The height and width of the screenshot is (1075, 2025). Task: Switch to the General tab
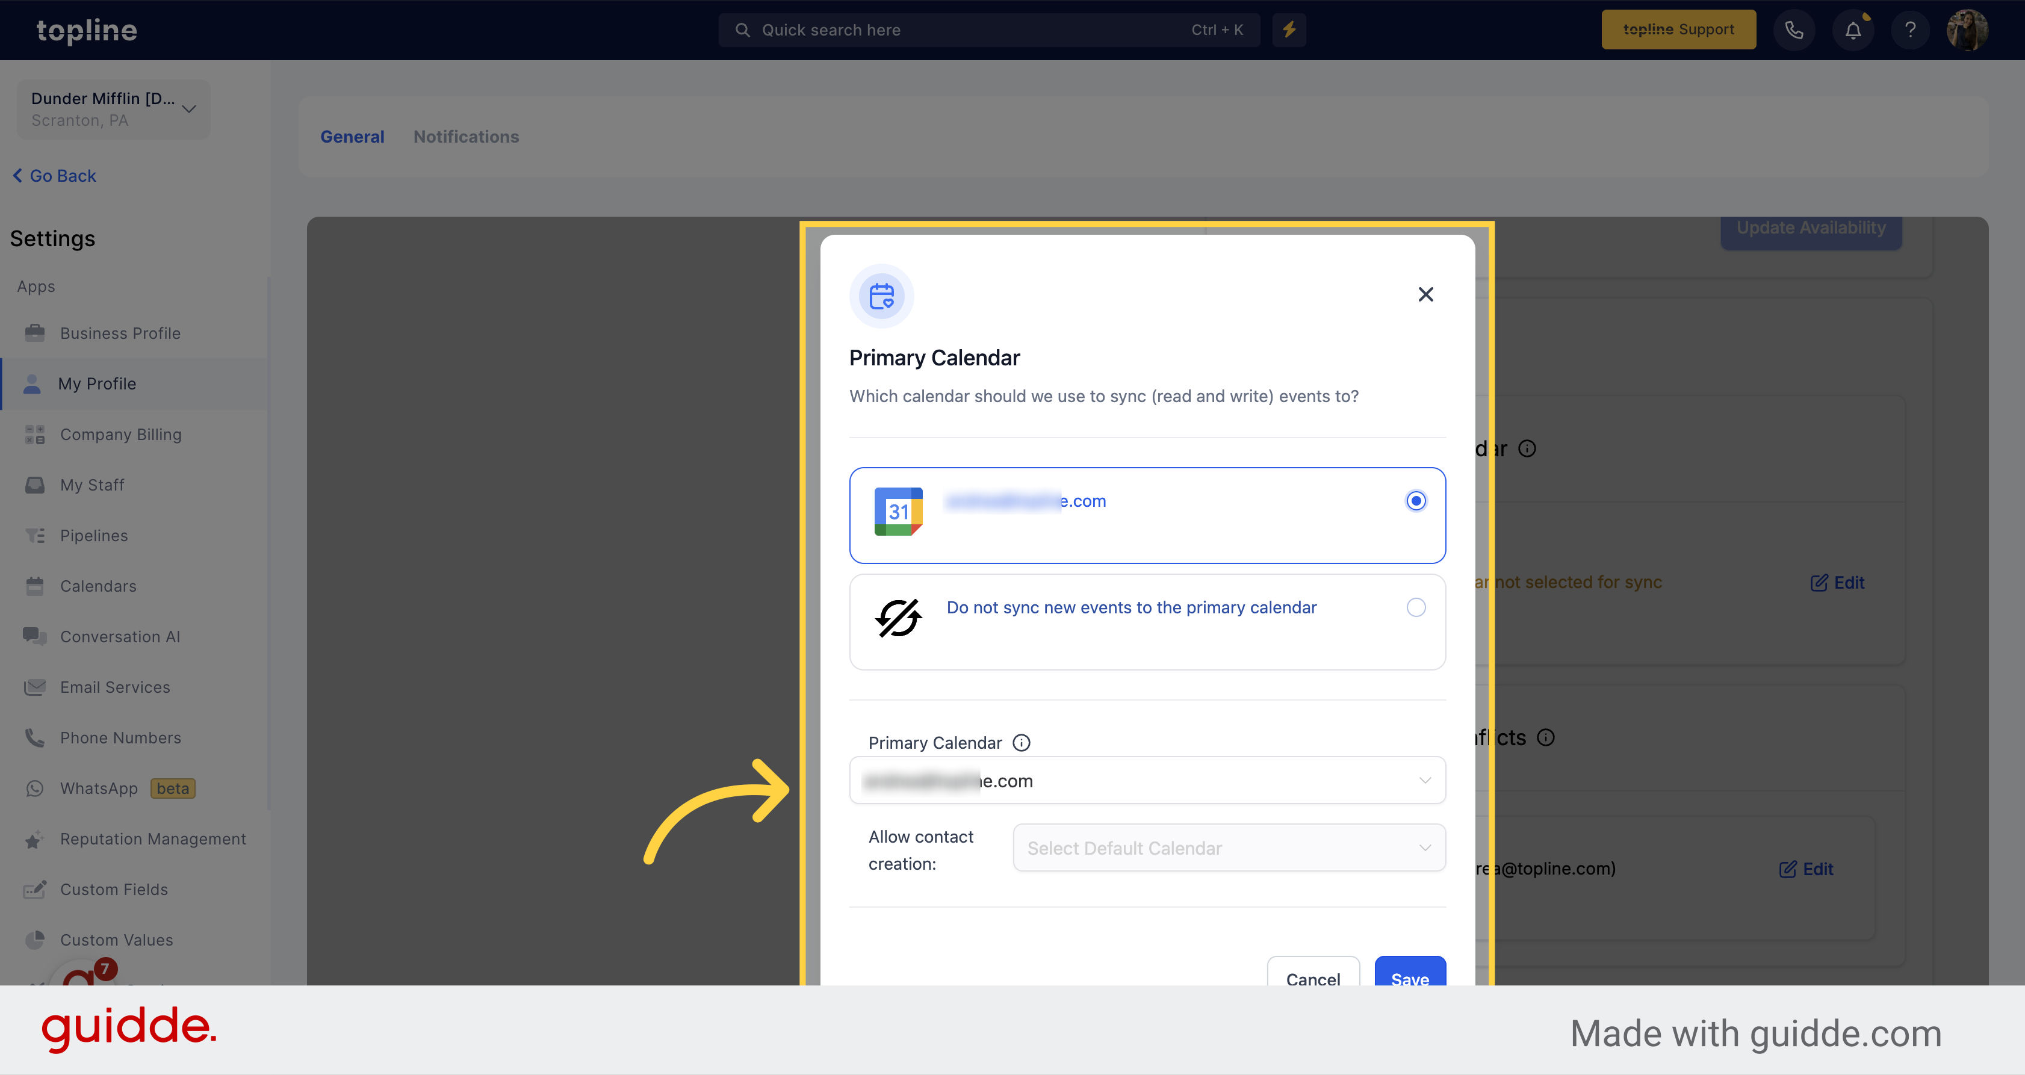click(352, 137)
